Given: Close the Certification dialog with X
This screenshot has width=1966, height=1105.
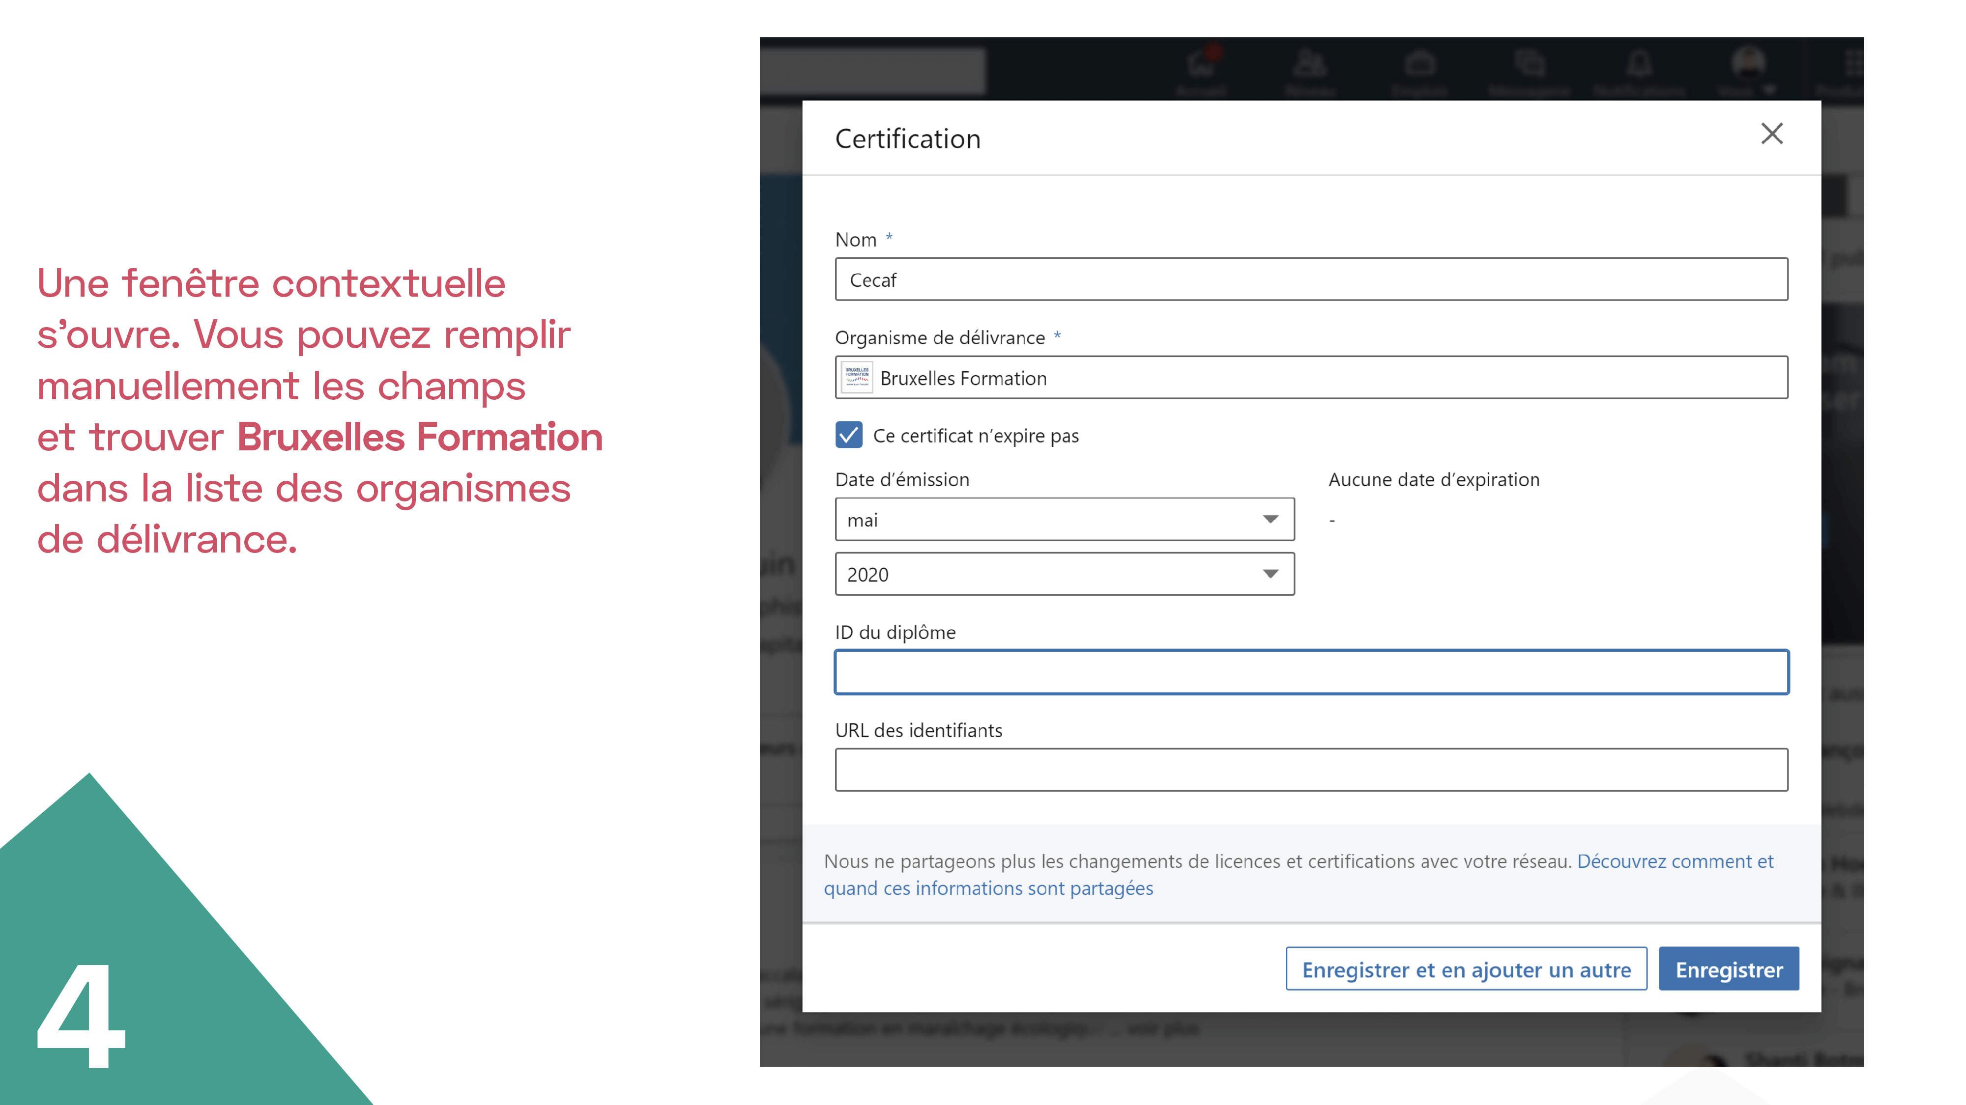Looking at the screenshot, I should 1771,134.
